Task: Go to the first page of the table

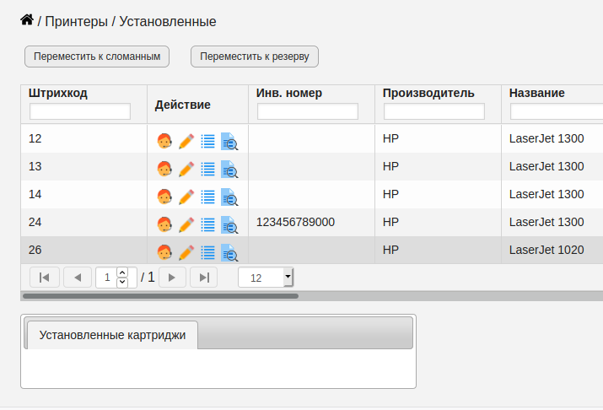Action: point(45,278)
